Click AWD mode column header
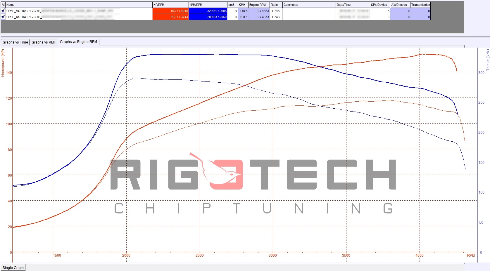The image size is (490, 271). (x=400, y=5)
